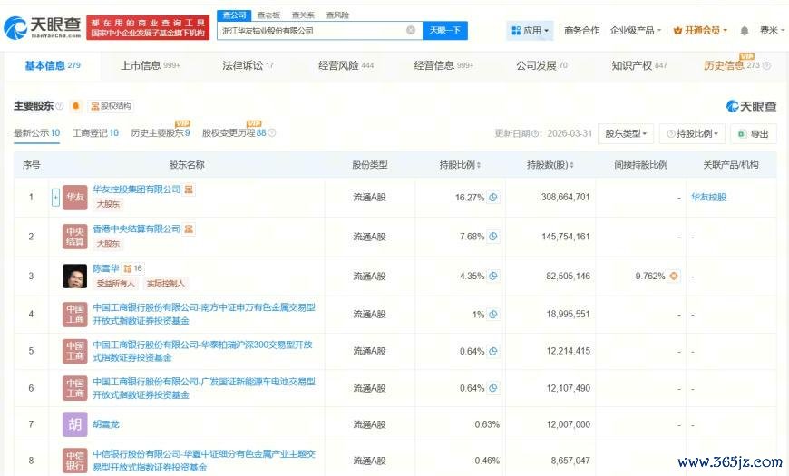Click the 实际控制人 tag under 陈雪华
The image size is (789, 476).
(166, 283)
